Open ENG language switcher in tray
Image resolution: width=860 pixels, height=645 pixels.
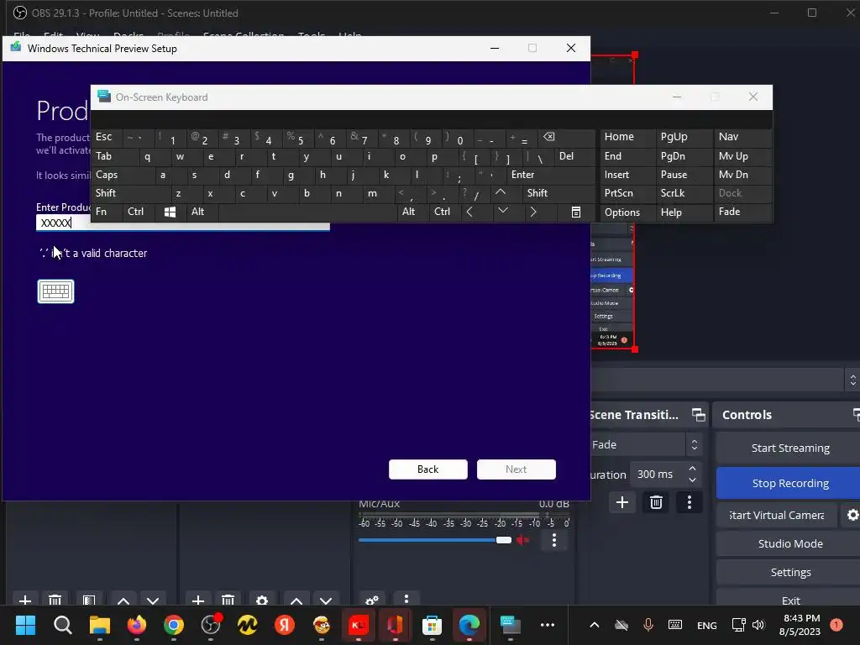[706, 625]
